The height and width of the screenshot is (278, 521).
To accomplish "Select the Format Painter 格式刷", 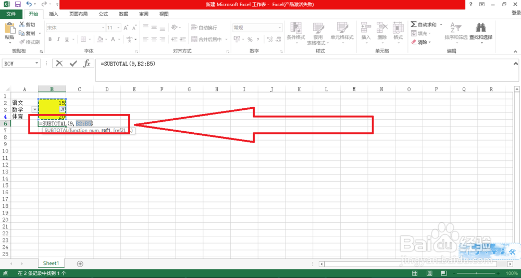I will (29, 42).
